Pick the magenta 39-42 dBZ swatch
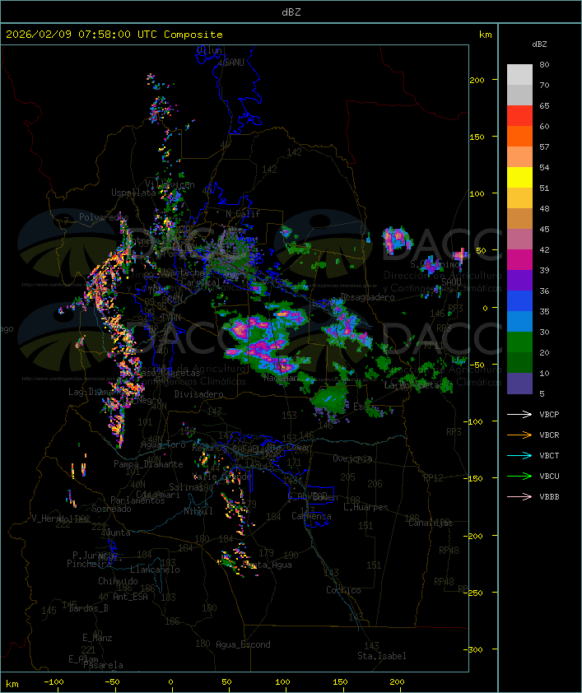This screenshot has height=693, width=582. (x=519, y=260)
